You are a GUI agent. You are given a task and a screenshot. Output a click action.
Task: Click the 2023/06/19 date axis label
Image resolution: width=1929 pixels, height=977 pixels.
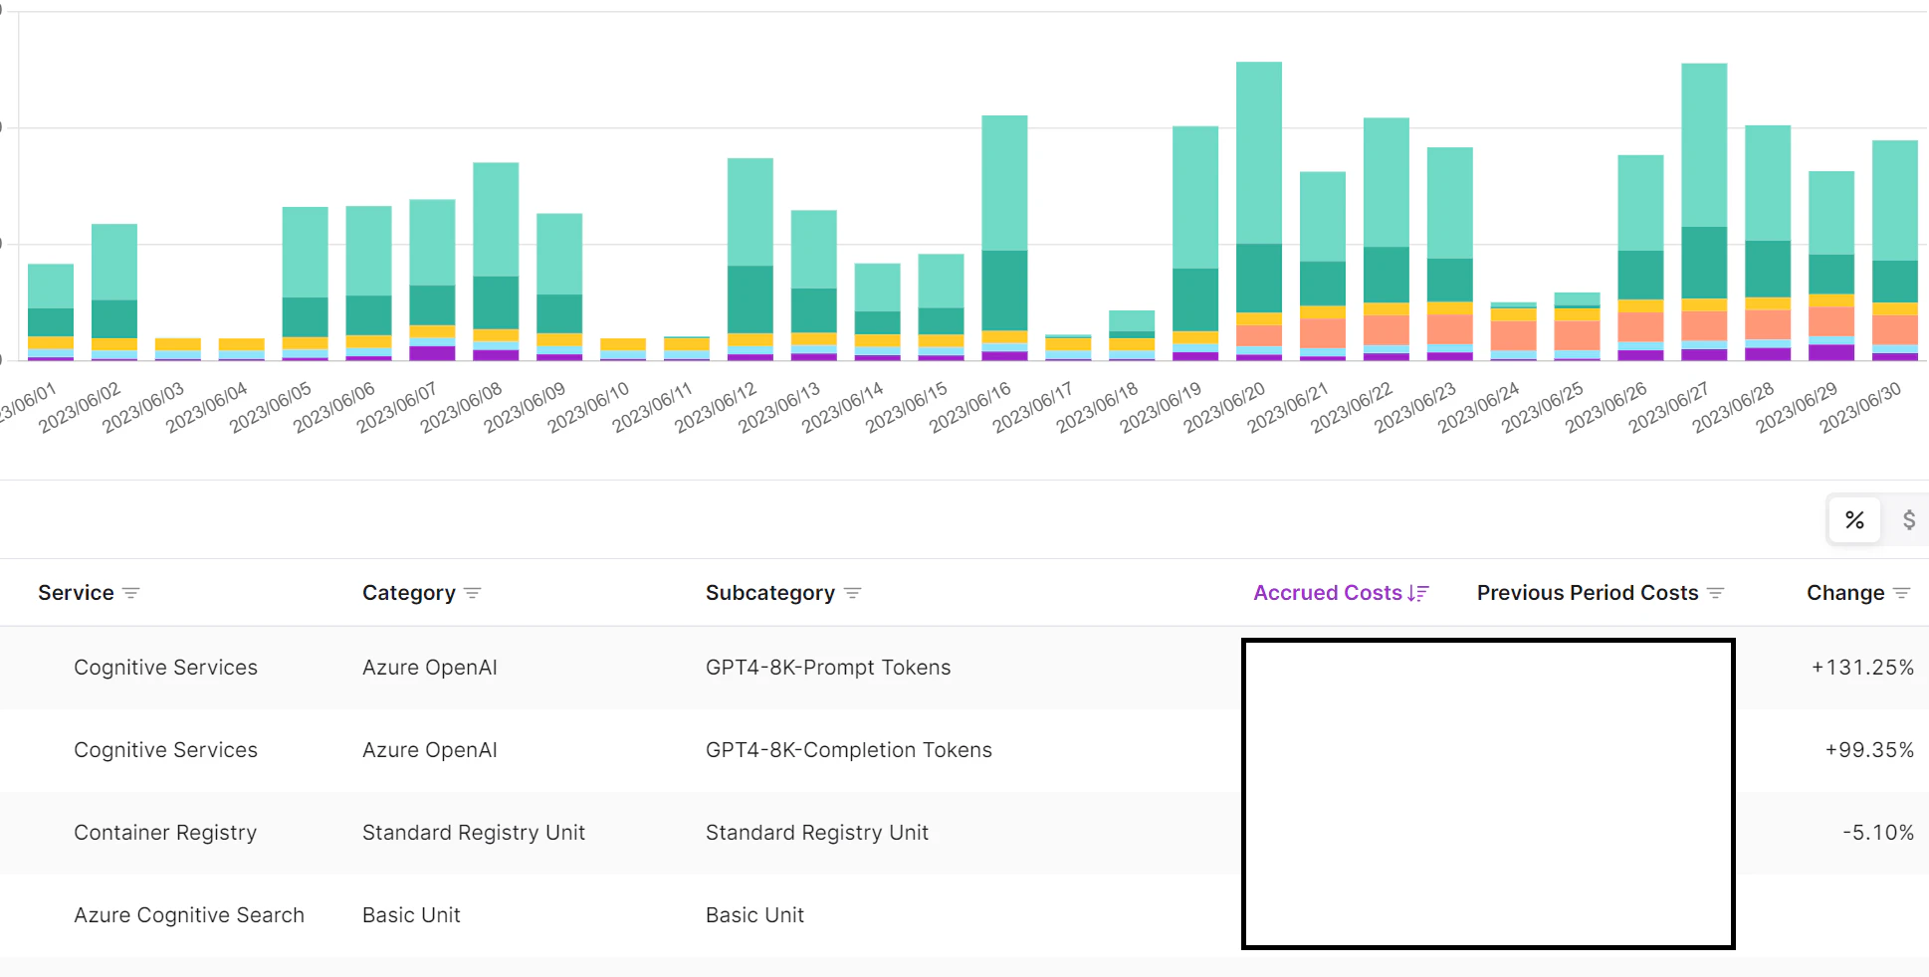tap(1161, 408)
